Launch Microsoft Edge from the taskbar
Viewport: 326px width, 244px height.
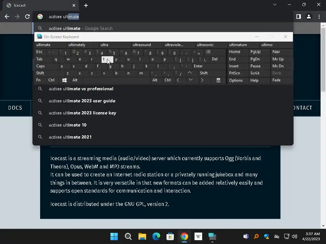156,236
